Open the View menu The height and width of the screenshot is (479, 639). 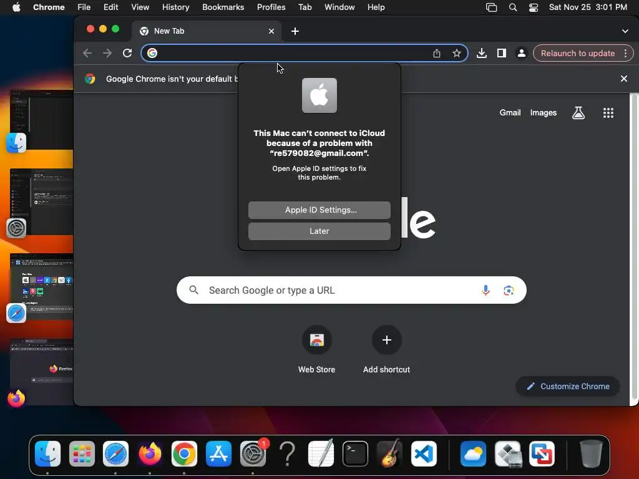point(140,7)
